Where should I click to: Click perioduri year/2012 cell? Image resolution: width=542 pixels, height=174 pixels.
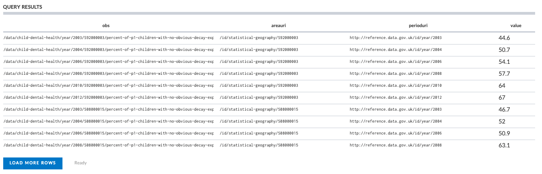[396, 97]
